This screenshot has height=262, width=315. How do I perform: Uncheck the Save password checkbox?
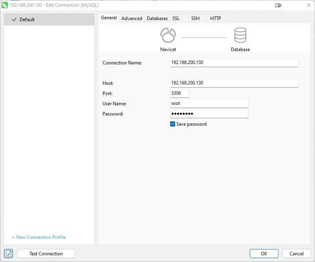pyautogui.click(x=172, y=124)
